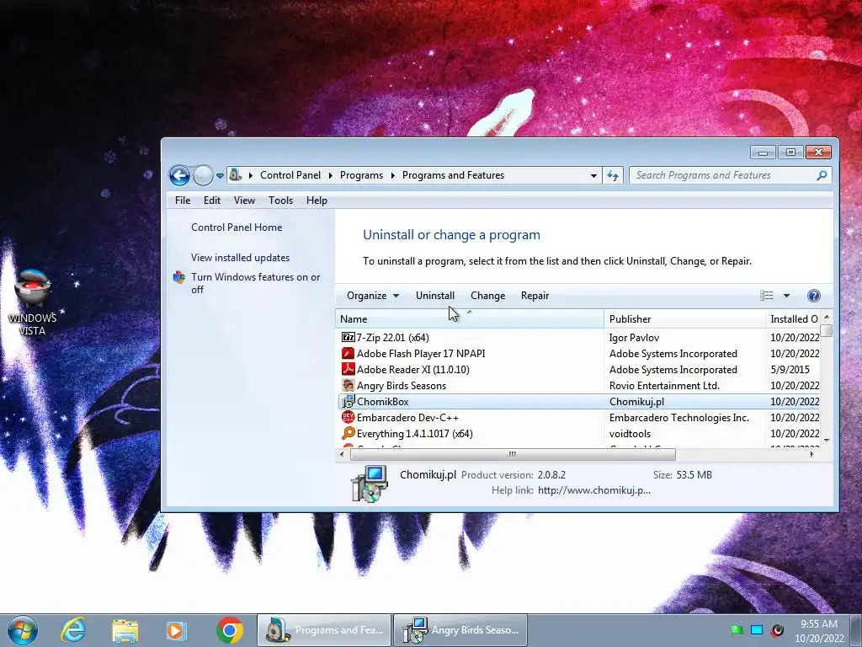Viewport: 862px width, 647px height.
Task: Select Programs in the breadcrumb
Action: tap(361, 175)
